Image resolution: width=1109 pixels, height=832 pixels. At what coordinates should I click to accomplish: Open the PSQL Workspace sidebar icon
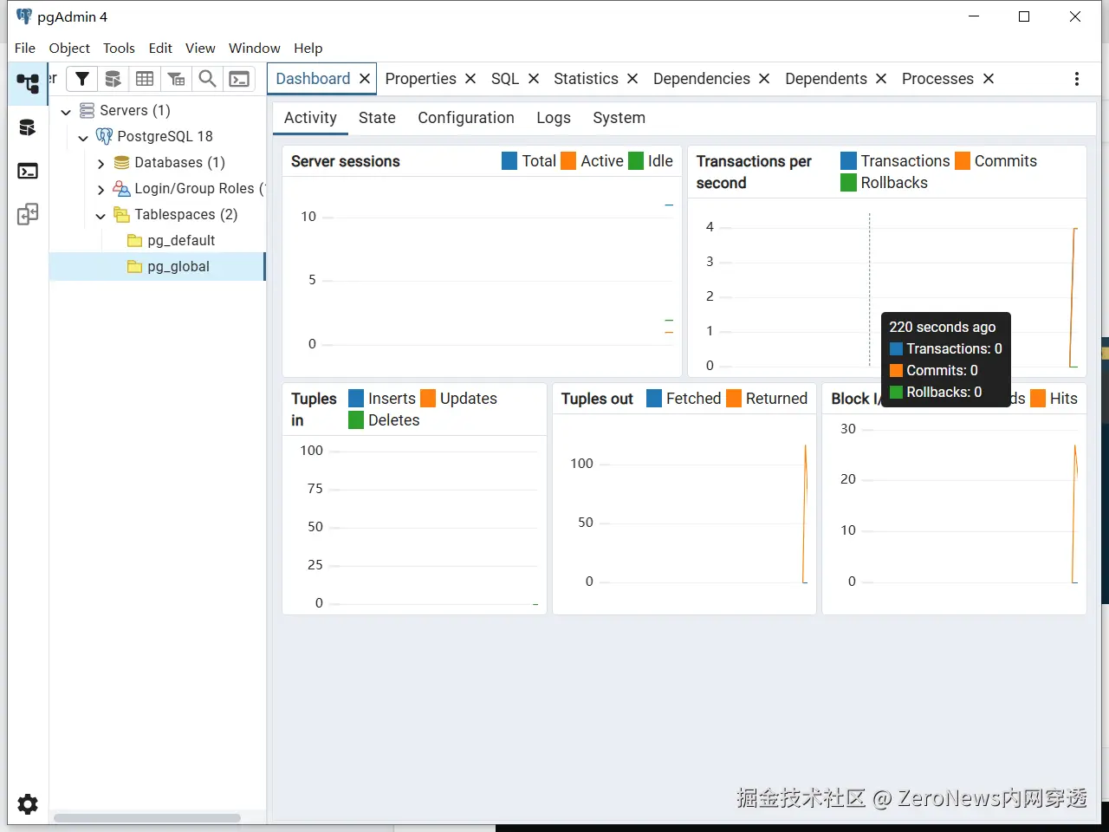click(x=28, y=171)
